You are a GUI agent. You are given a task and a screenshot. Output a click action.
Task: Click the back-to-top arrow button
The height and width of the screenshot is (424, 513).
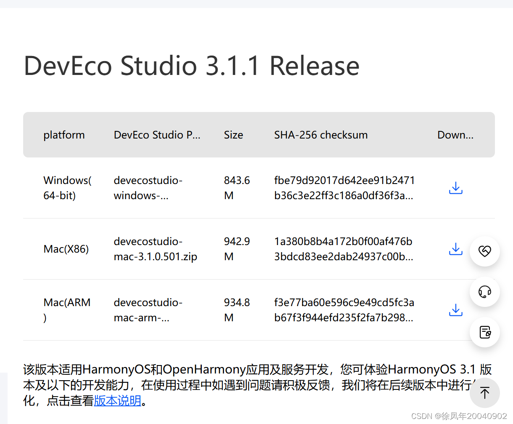(x=485, y=393)
